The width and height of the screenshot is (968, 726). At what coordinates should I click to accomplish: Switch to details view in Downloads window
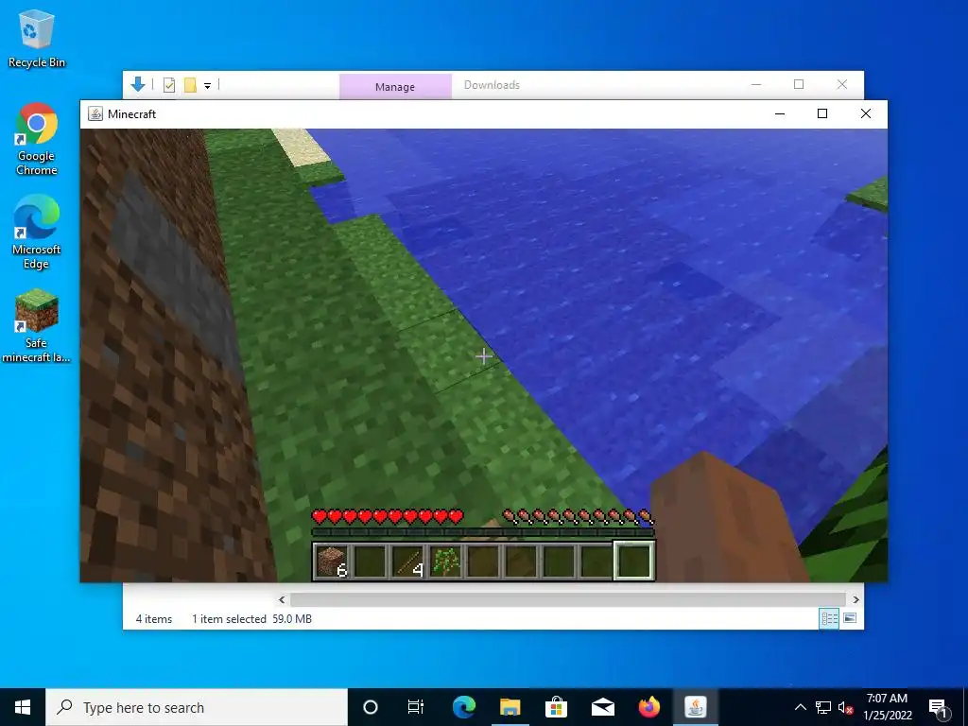click(x=829, y=618)
